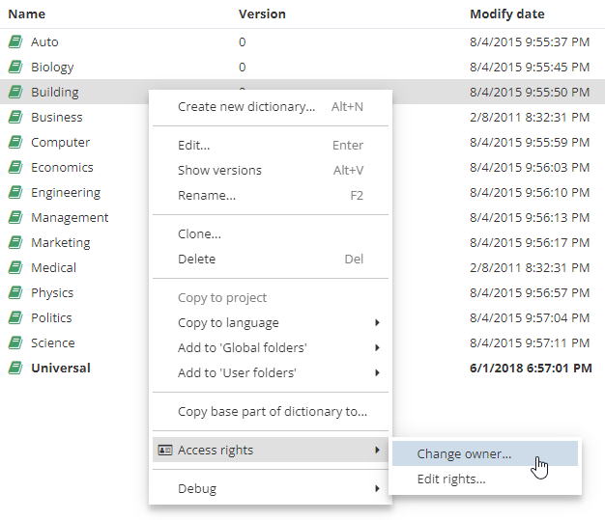Choose 'Create new dictionary...' menu entry

tap(246, 107)
